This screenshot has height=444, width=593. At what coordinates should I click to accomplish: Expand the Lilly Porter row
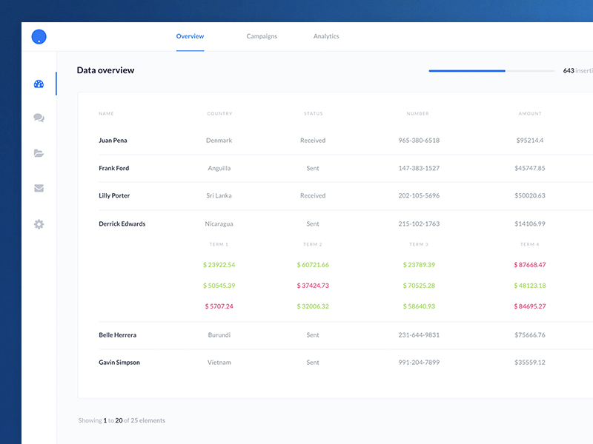[x=114, y=196]
